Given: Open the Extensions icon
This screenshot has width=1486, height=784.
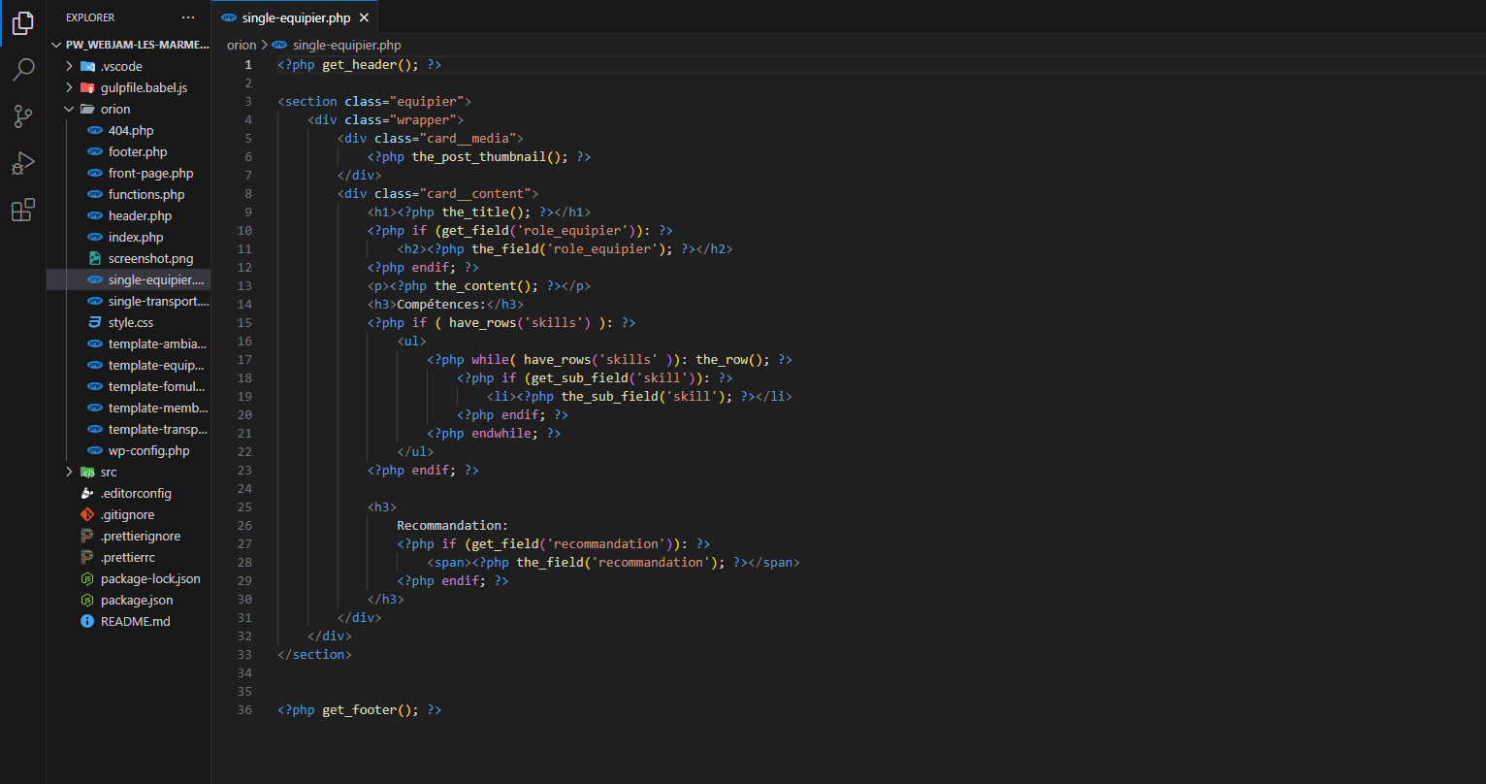Looking at the screenshot, I should coord(21,209).
